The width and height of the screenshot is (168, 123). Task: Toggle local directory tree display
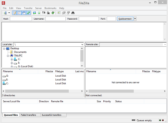[19, 13]
